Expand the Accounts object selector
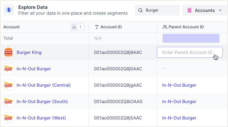Viewport: 228px width, 127px height. coord(204,10)
